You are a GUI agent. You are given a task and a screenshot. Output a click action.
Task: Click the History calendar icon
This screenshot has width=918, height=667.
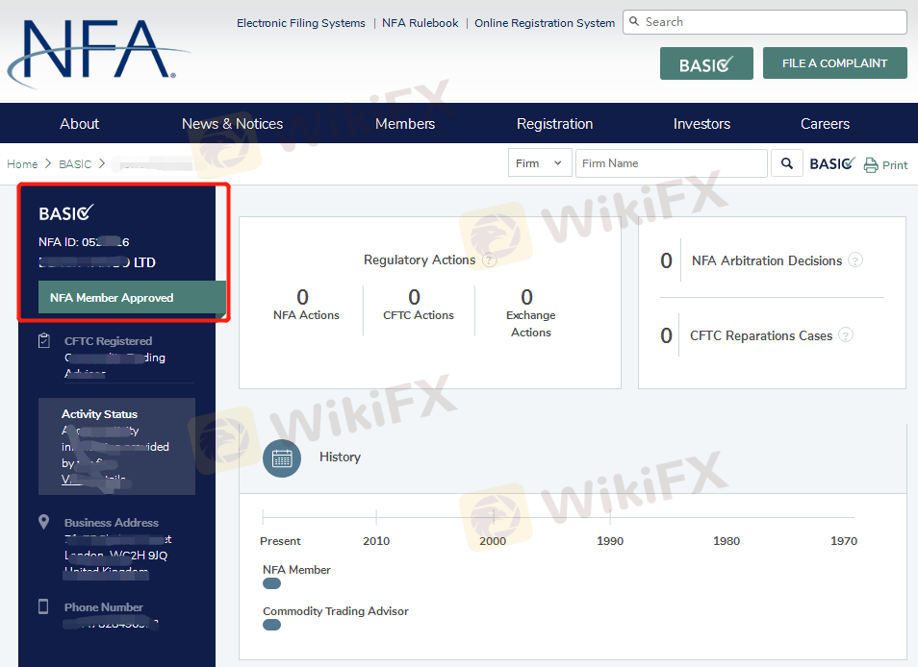tap(282, 457)
